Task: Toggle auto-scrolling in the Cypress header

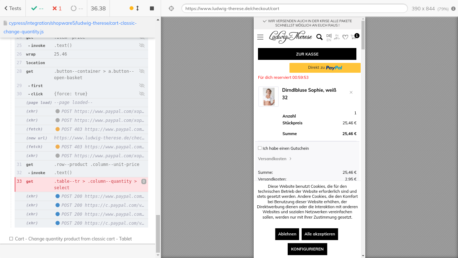Action: (134, 8)
